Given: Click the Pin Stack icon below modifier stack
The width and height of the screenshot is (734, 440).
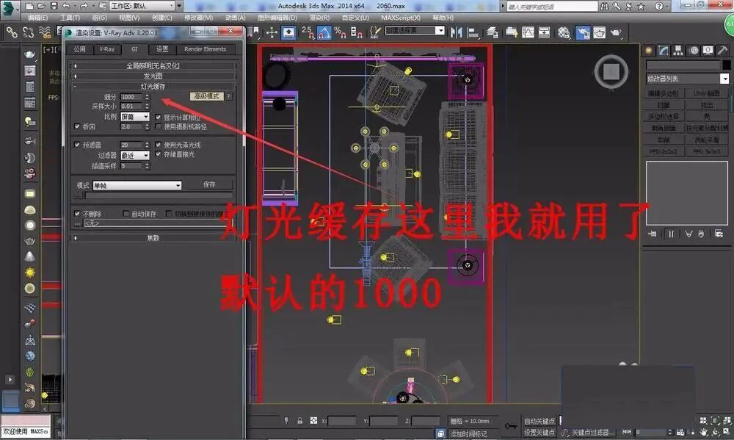Looking at the screenshot, I should [x=652, y=234].
